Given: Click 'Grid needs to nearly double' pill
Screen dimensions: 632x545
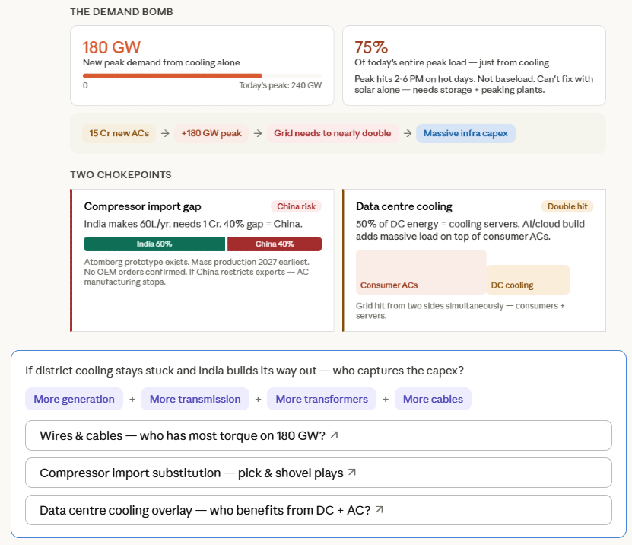Looking at the screenshot, I should coord(332,133).
